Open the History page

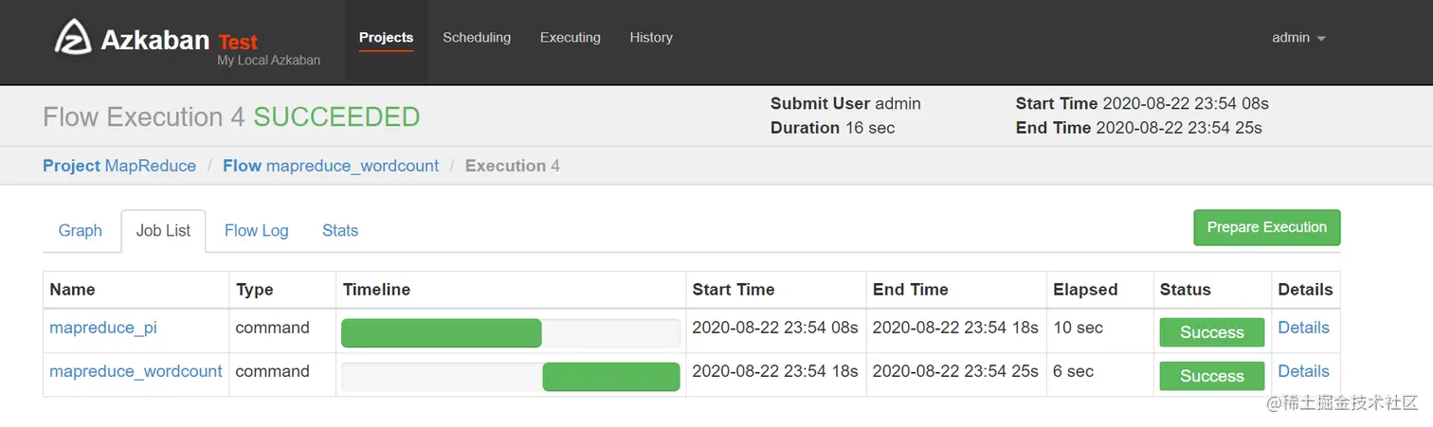tap(651, 38)
